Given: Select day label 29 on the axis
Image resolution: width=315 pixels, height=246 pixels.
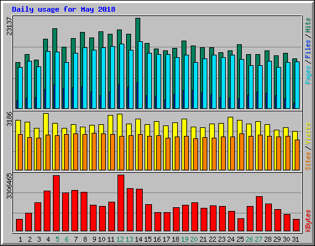Looking at the screenshot, I should pos(277,239).
